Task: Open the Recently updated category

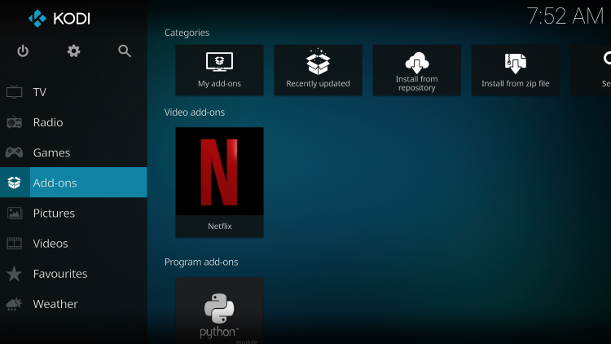Action: pyautogui.click(x=318, y=70)
